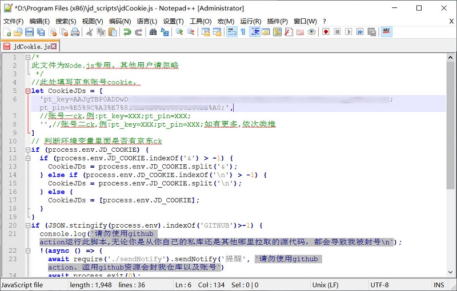Collapse the CookieJDs array fold at line 5
This screenshot has height=291, width=457.
point(27,91)
